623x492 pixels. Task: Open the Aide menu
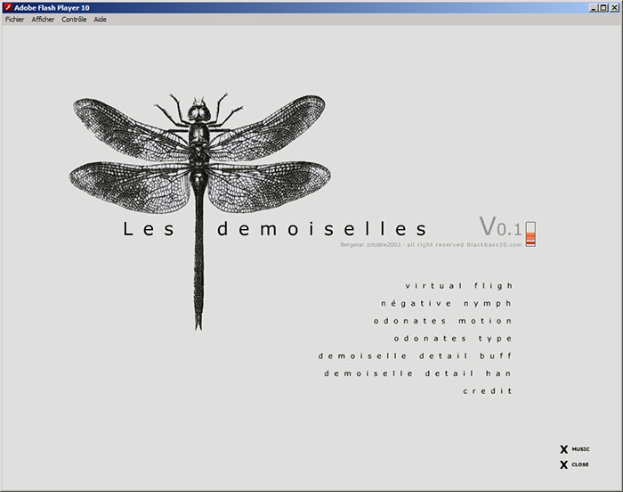(100, 20)
